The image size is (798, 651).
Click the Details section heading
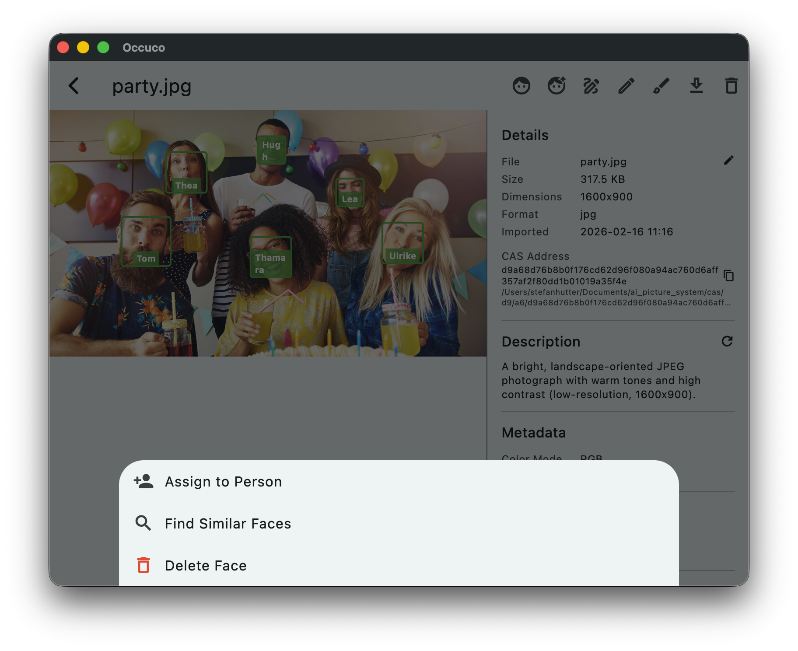(x=525, y=135)
